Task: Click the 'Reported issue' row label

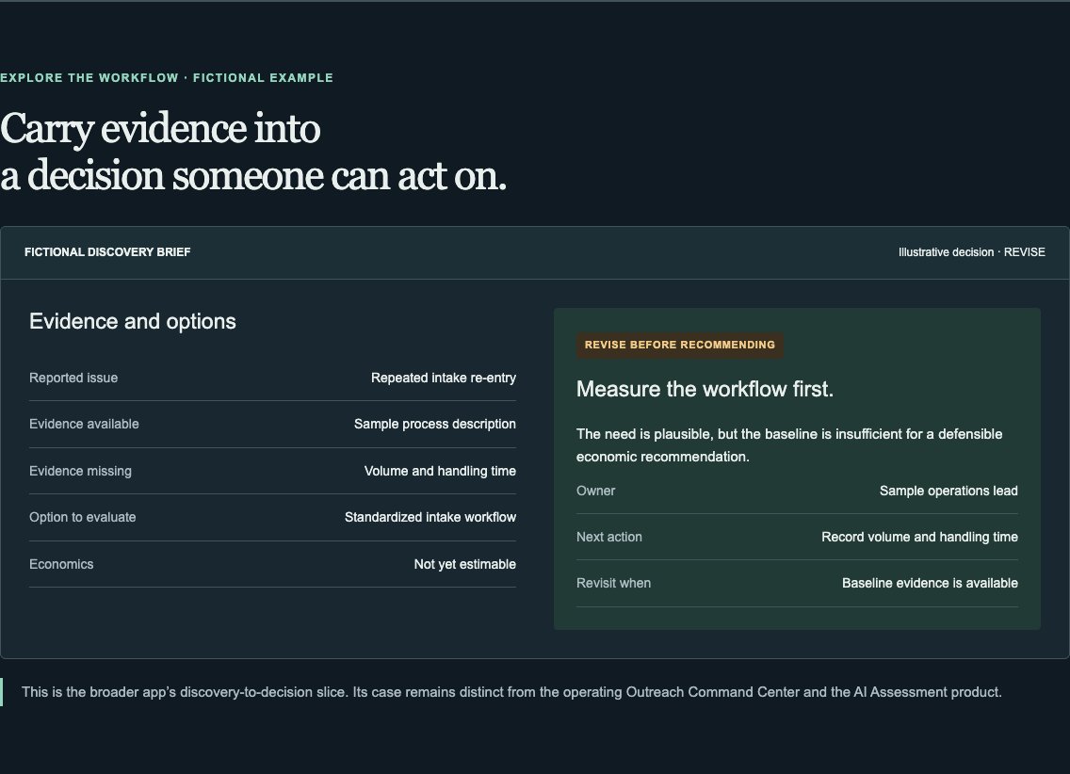Action: pyautogui.click(x=73, y=378)
